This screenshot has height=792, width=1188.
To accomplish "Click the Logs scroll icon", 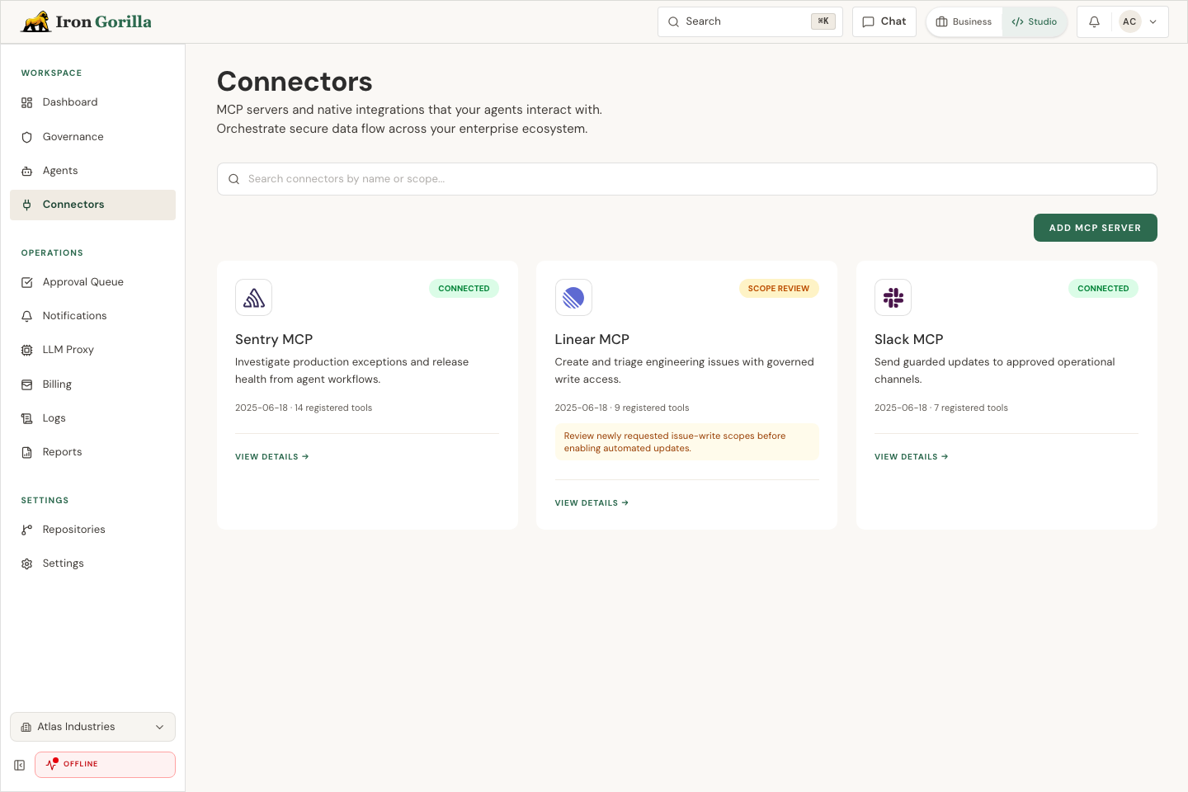I will click(x=26, y=418).
